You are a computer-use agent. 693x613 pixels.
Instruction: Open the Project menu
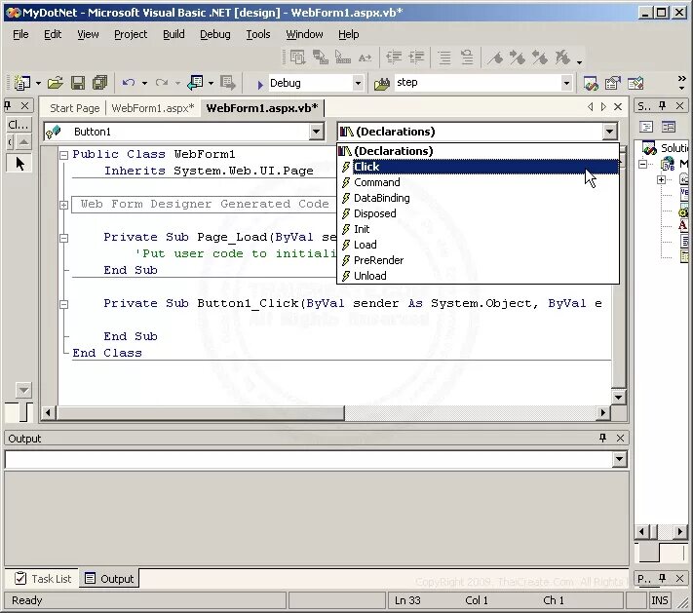pyautogui.click(x=131, y=34)
